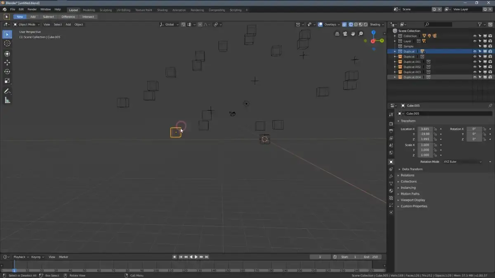Click the zoom magnifier viewport icon
The image size is (495, 278).
361,34
